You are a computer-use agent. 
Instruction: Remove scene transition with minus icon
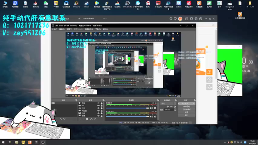[x=171, y=107]
